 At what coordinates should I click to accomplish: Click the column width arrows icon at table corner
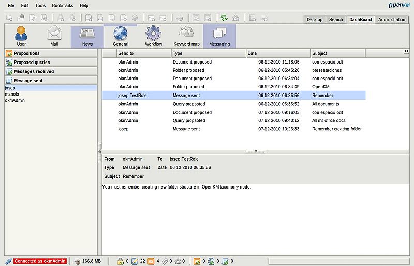406,51
